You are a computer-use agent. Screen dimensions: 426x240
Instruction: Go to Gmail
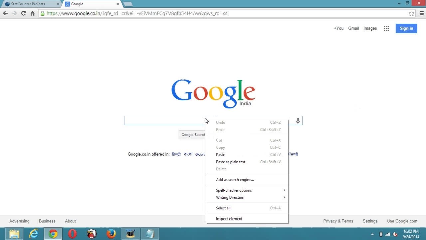tap(353, 28)
